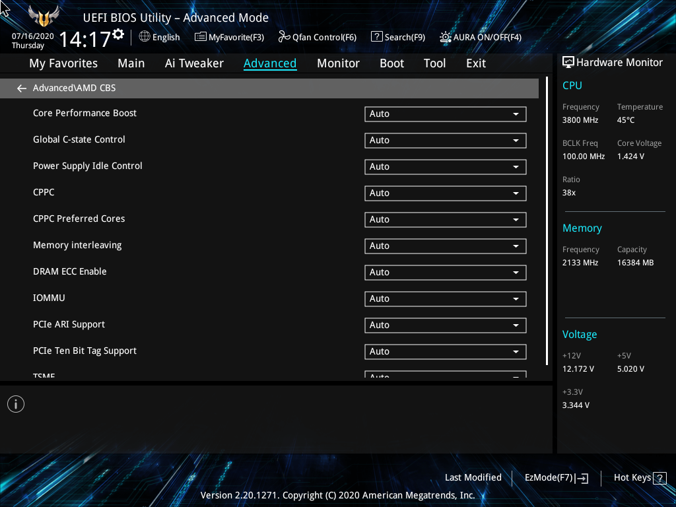Select the Global C-state Control label
The height and width of the screenshot is (507, 676).
click(79, 139)
